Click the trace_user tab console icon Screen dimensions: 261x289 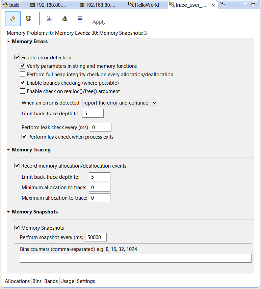point(172,5)
